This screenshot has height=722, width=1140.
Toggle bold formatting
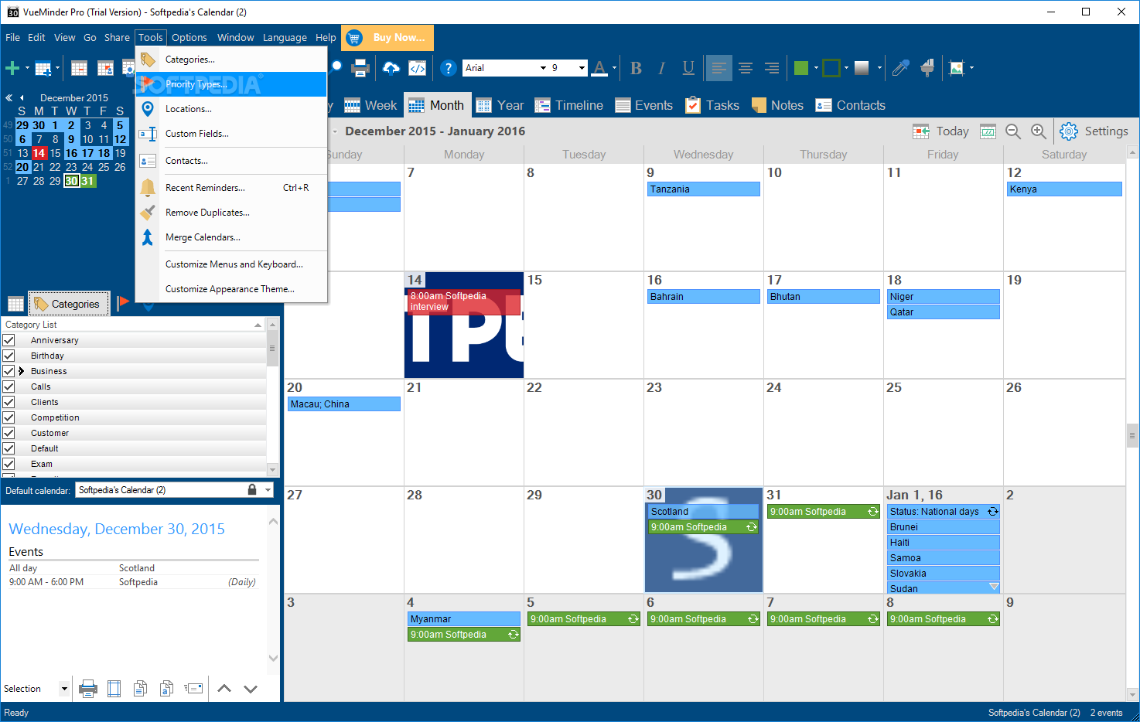click(636, 68)
